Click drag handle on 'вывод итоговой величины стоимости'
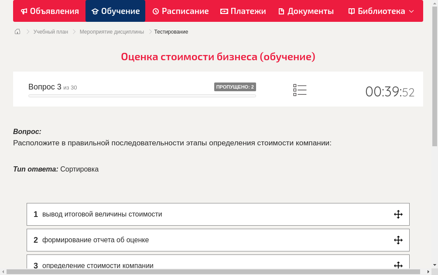 397,214
